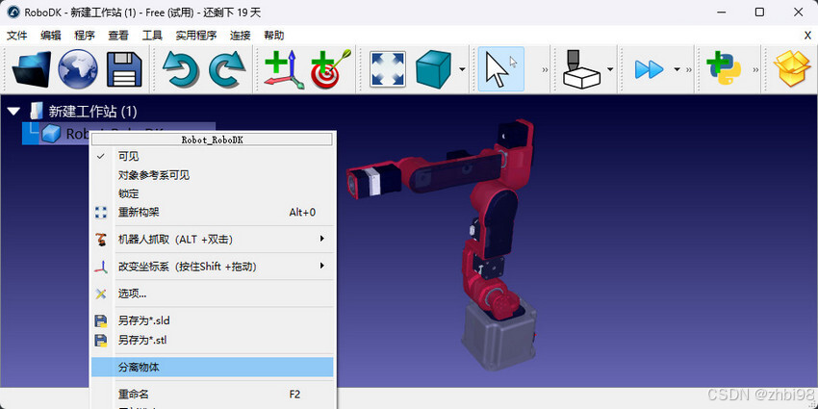Open file using the folder icon
Viewport: 818px width, 409px height.
[32, 69]
